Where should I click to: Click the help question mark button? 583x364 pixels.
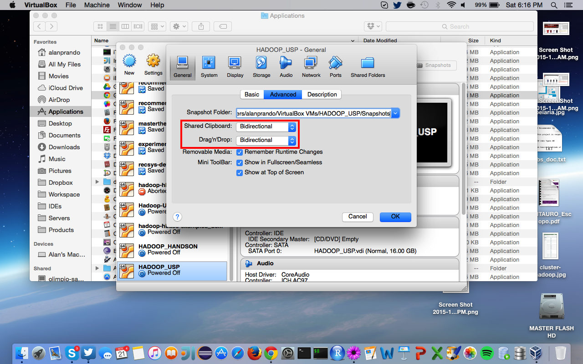(x=178, y=217)
